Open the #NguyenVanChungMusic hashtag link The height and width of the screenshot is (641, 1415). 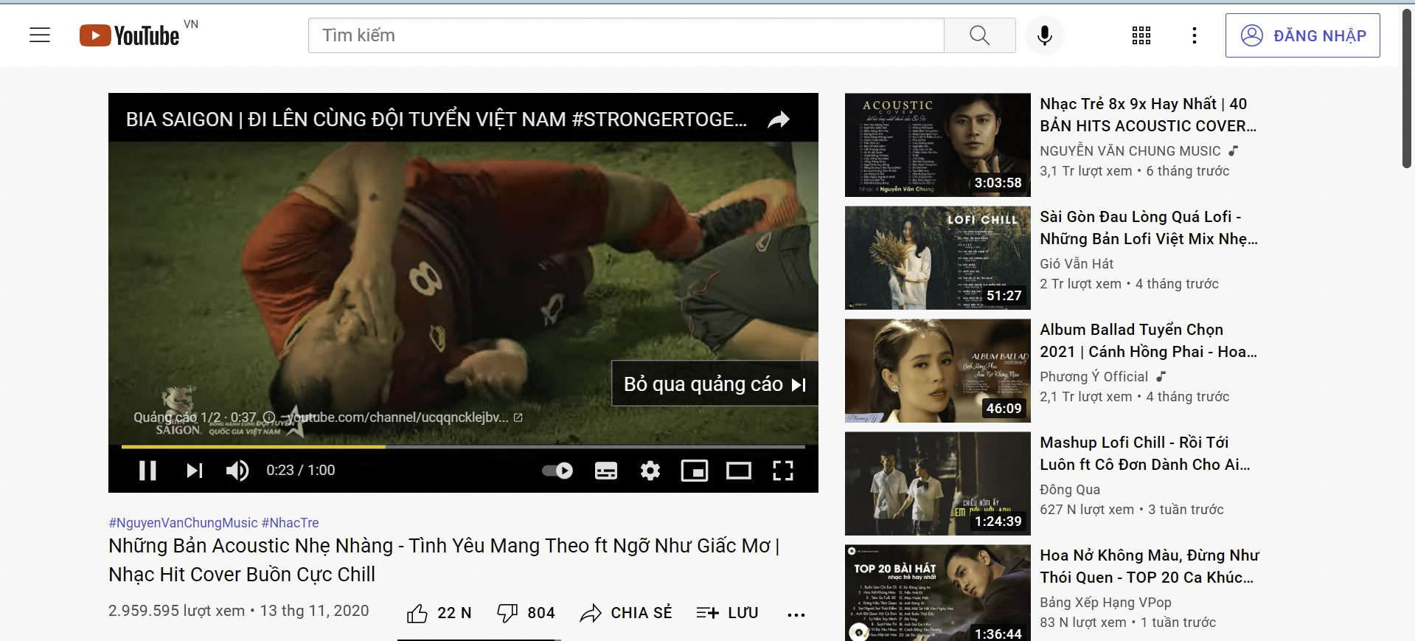click(x=183, y=523)
